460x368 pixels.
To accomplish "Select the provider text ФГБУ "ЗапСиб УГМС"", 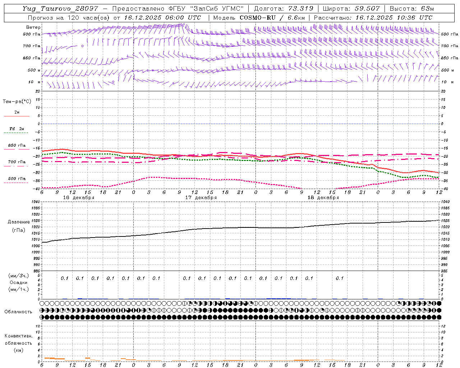I will [x=206, y=9].
